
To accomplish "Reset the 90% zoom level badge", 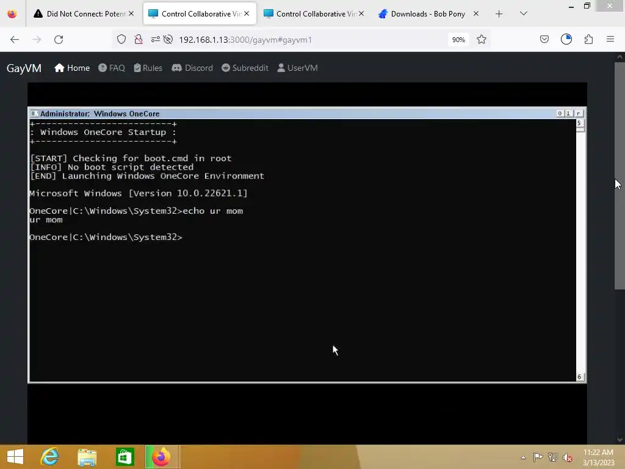I will 458,40.
